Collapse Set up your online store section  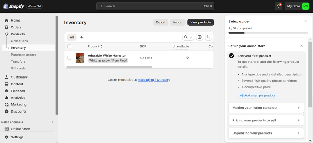coord(302,46)
